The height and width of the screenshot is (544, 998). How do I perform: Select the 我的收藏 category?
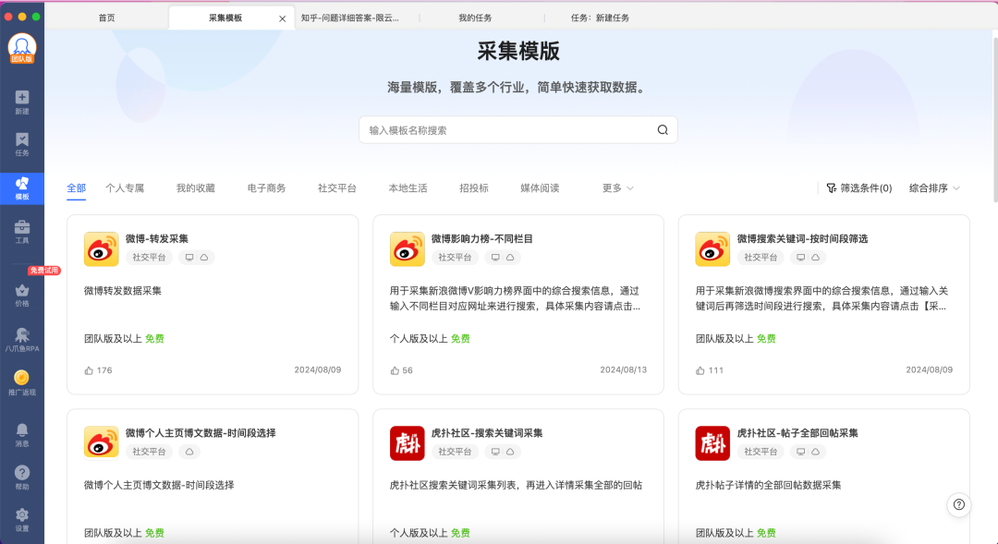[195, 188]
